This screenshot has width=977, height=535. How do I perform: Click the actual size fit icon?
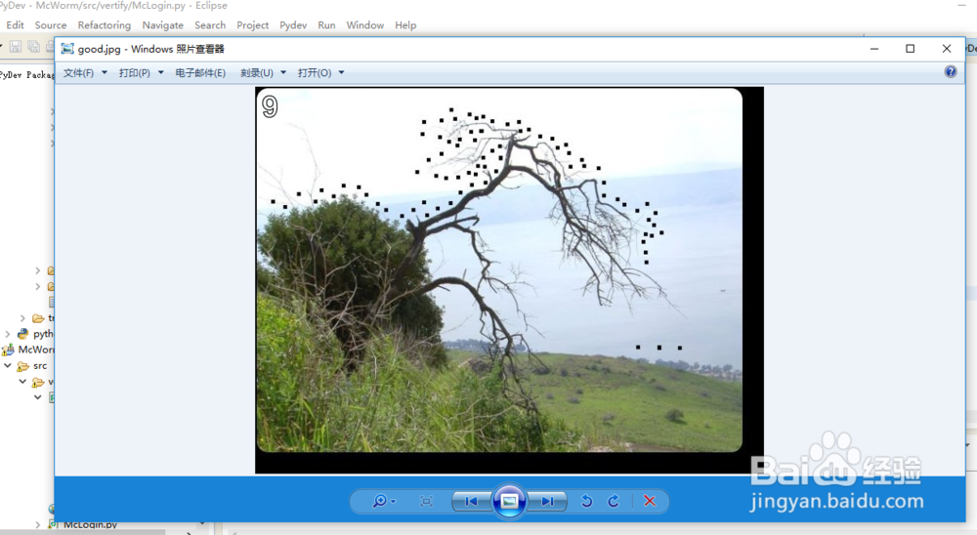pyautogui.click(x=426, y=502)
